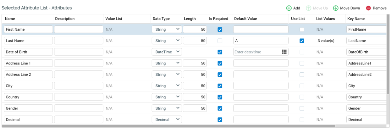Viewport: 391px width, 129px height.
Task: Uncheck Is Required for First Name
Action: pyautogui.click(x=220, y=29)
